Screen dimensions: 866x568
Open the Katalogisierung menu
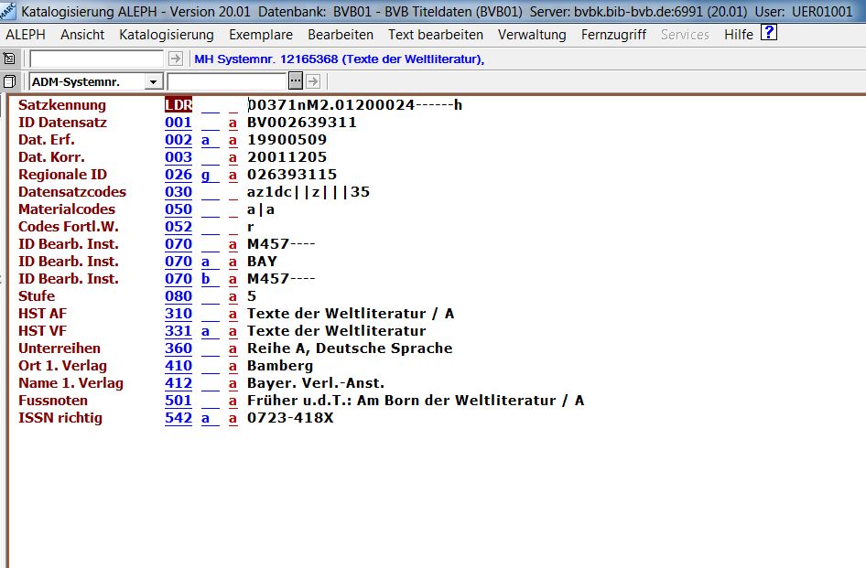click(x=166, y=35)
